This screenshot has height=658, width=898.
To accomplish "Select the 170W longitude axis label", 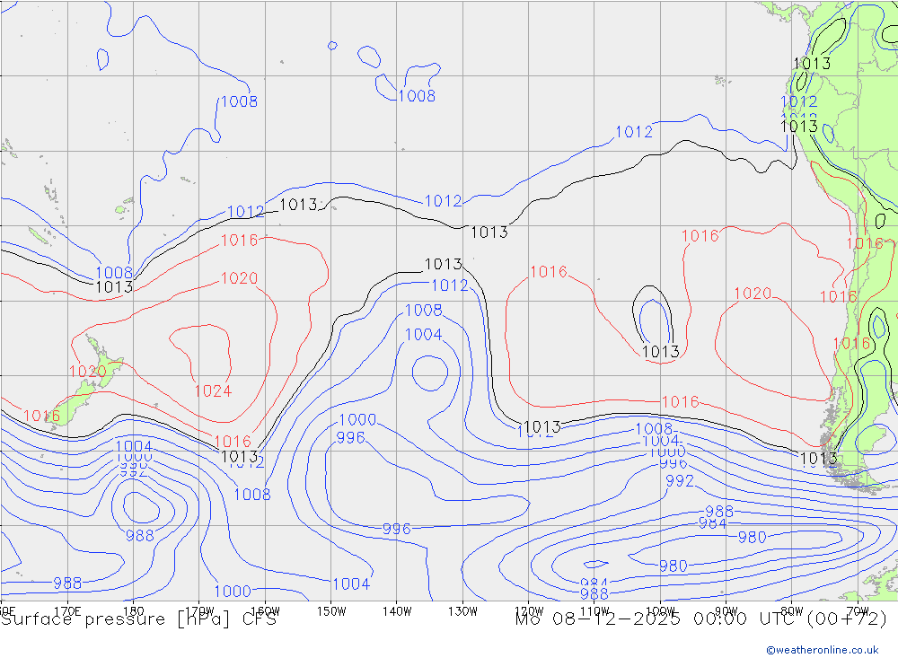I will coord(199,611).
